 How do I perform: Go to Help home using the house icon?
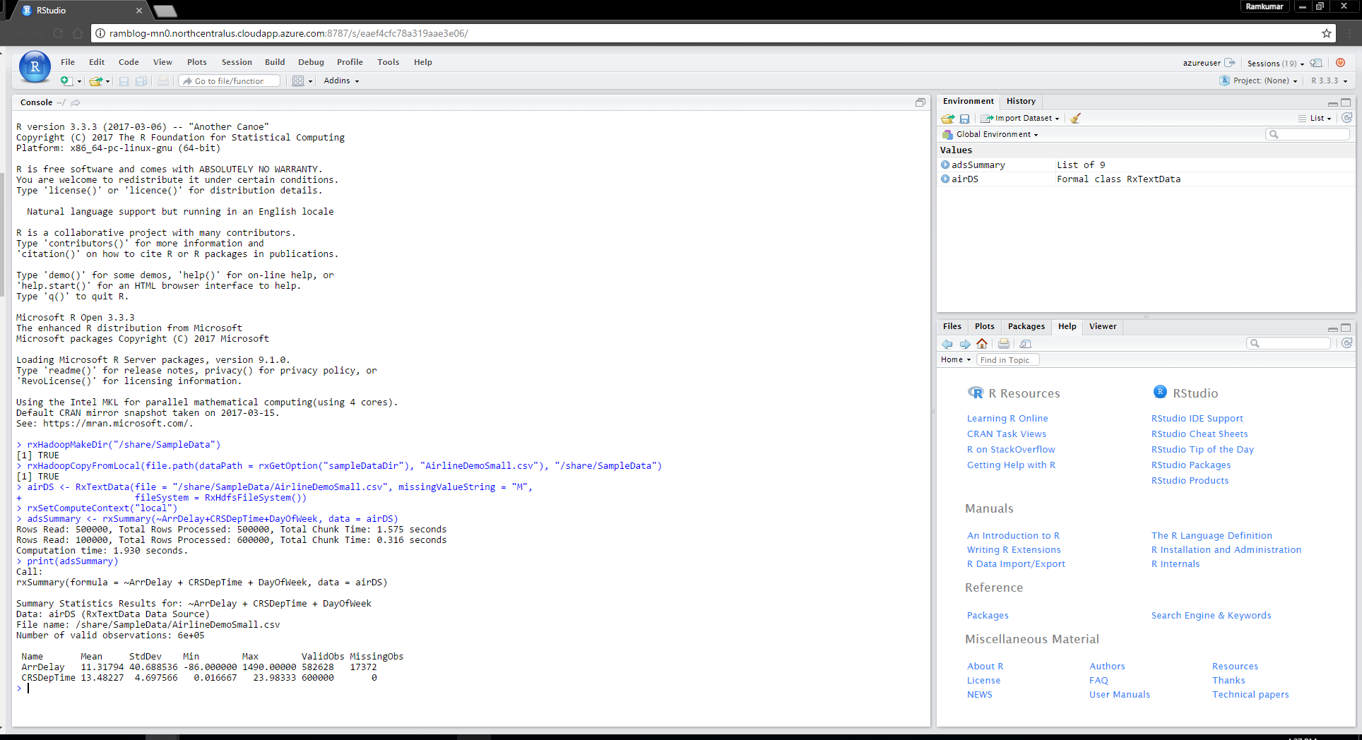coord(982,344)
